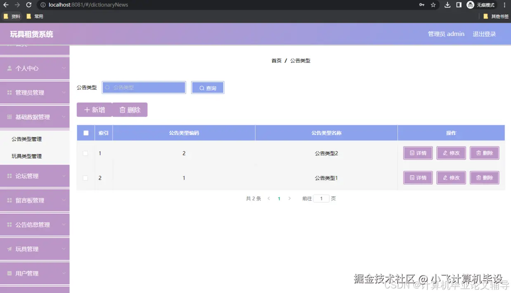Screen dimensions: 511x293
Task: Click the 删除 batch delete button above table
Action: pyautogui.click(x=130, y=110)
